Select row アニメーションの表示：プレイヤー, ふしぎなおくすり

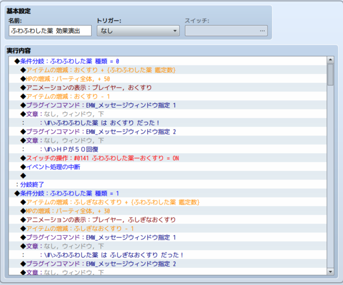click(168, 220)
